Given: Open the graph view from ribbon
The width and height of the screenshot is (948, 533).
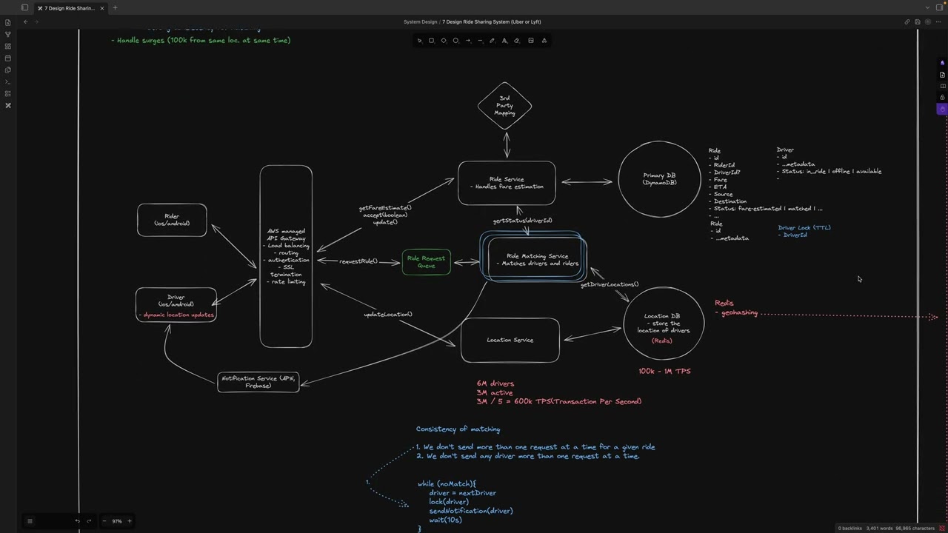Looking at the screenshot, I should (x=8, y=34).
